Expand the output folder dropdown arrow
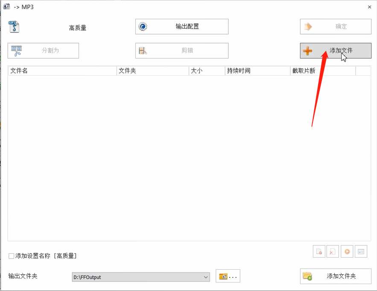 206,277
